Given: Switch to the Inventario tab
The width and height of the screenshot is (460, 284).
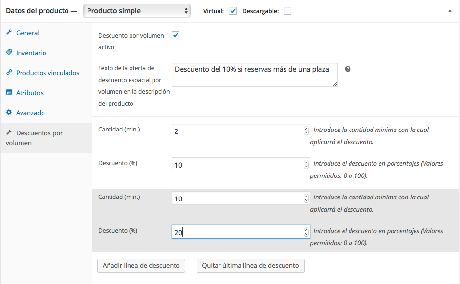Looking at the screenshot, I should coord(46,53).
